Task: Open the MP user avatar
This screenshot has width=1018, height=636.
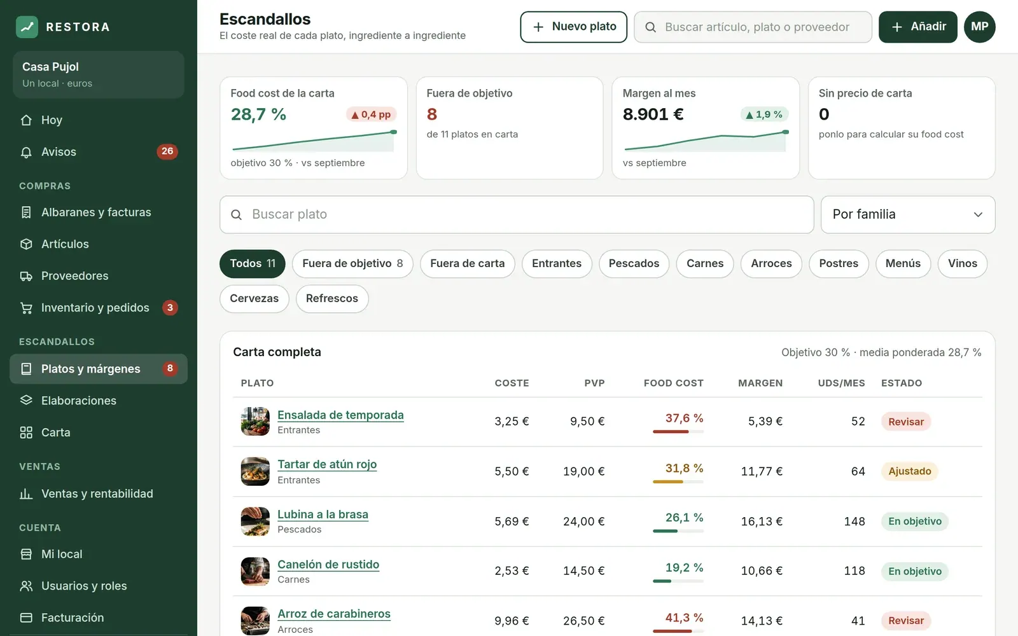Action: point(980,27)
